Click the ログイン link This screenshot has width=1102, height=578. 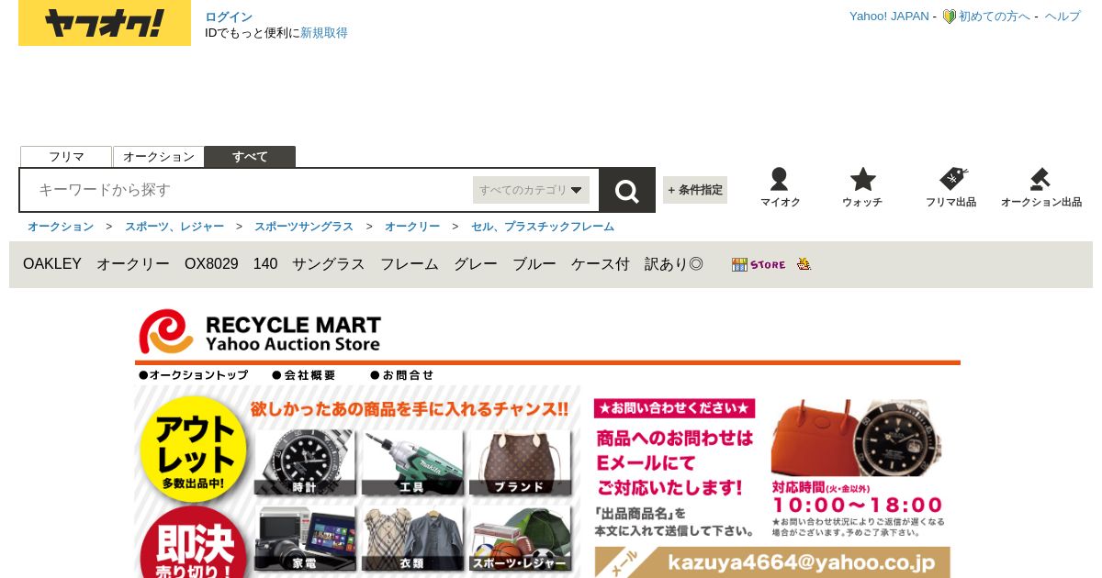229,17
